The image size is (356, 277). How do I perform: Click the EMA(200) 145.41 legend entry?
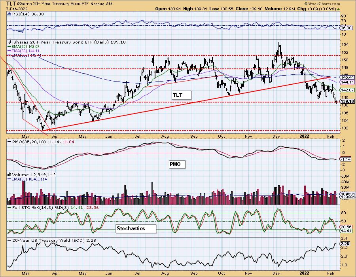click(24, 55)
